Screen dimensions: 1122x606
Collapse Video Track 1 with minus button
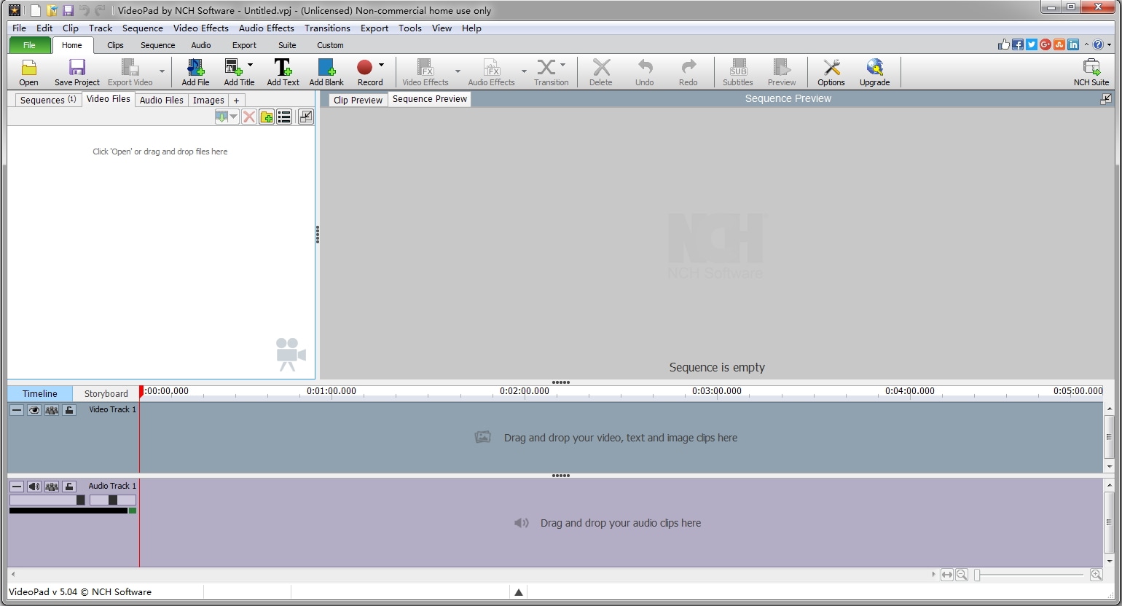(x=17, y=410)
